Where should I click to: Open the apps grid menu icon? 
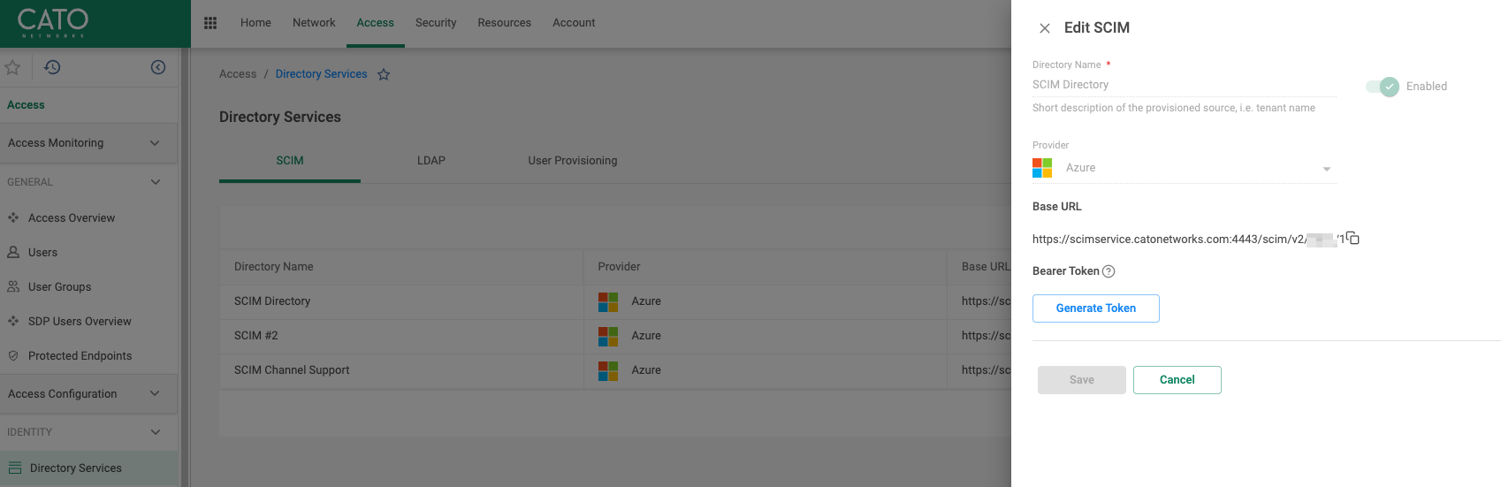(210, 23)
